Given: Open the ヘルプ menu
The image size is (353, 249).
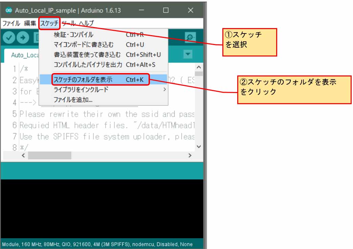Looking at the screenshot, I should [86, 23].
